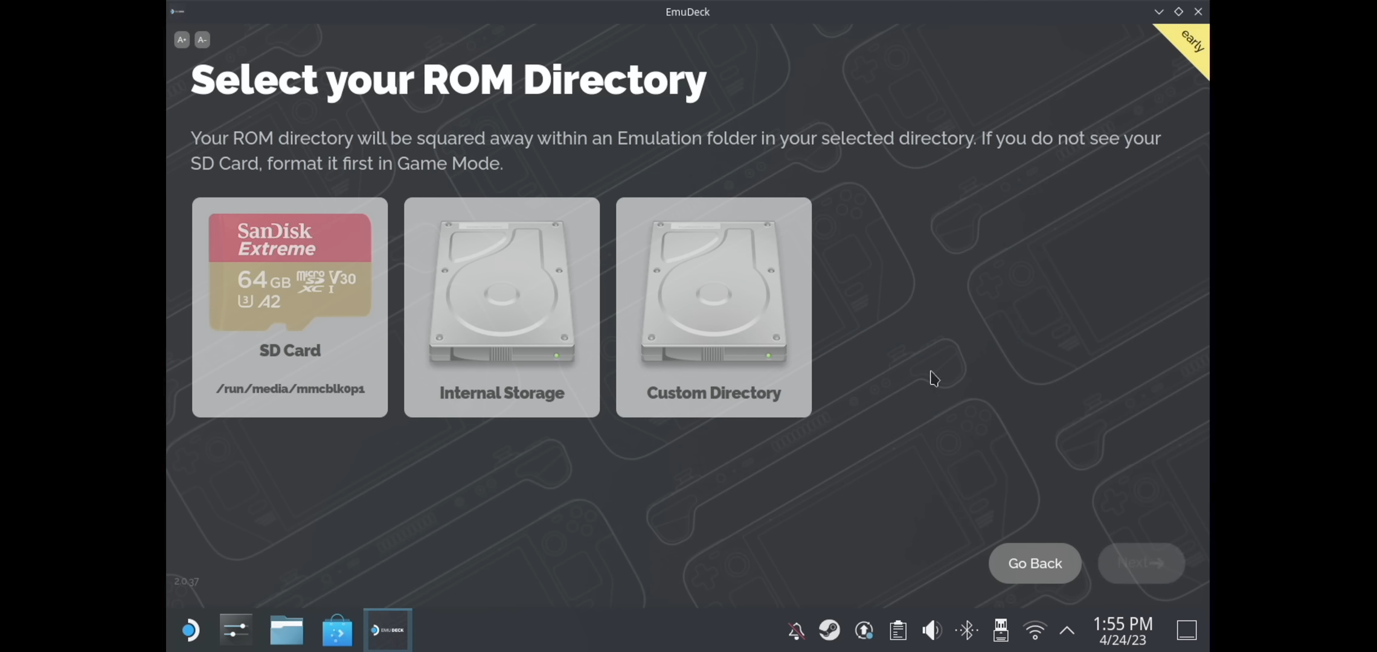The image size is (1377, 652).
Task: Open Bluetooth settings from the system tray
Action: click(966, 630)
